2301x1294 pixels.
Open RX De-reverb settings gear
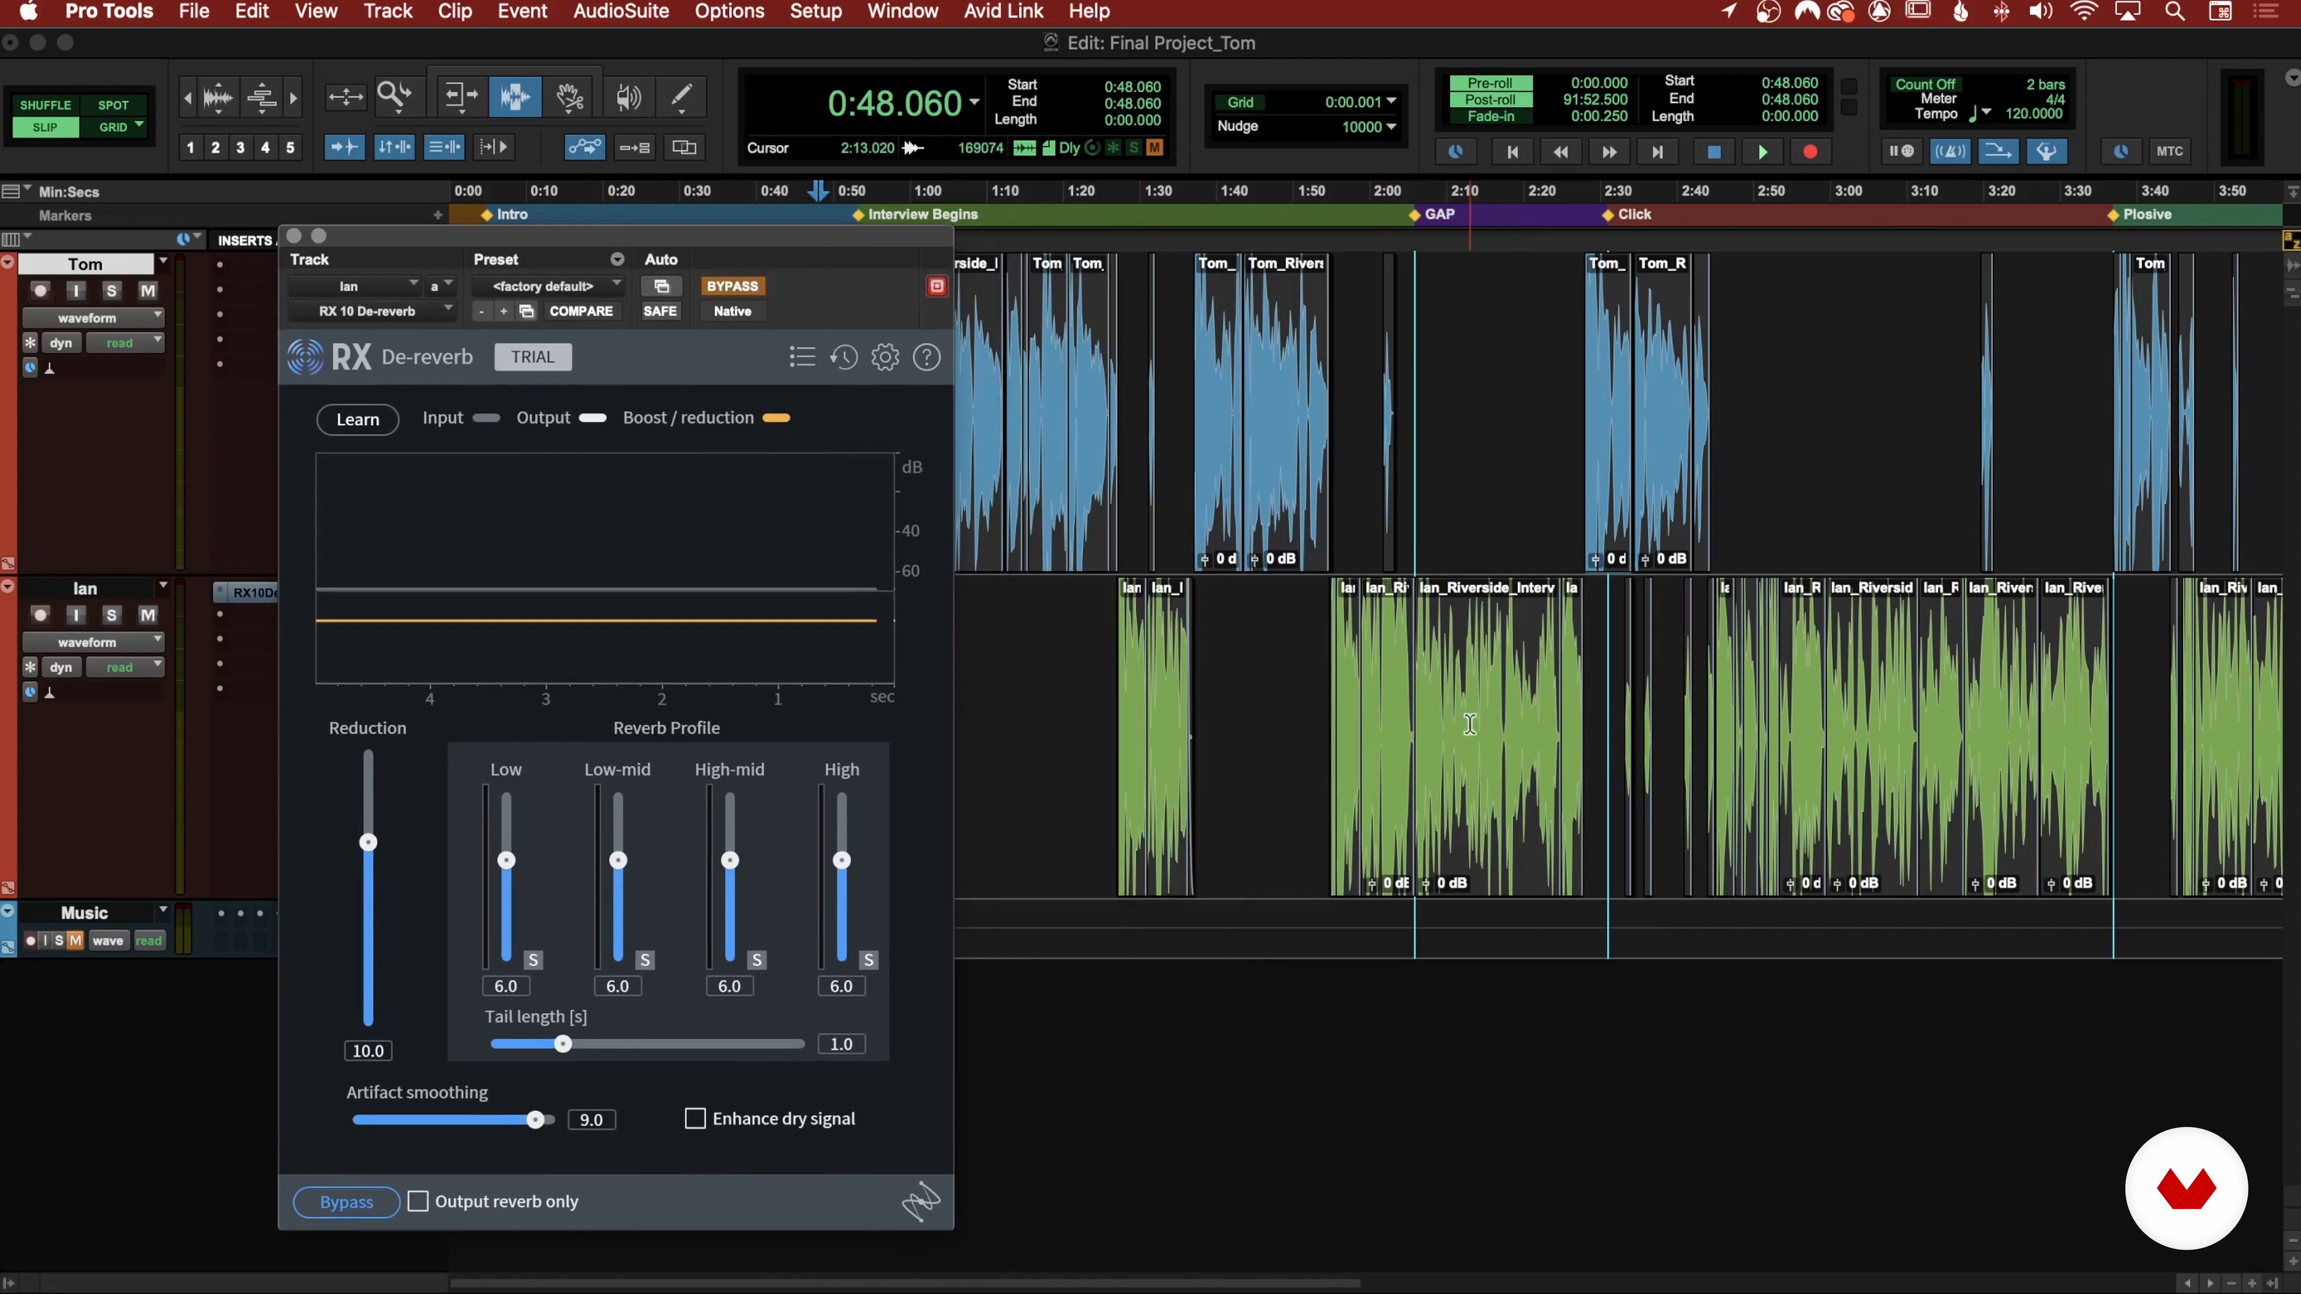point(885,357)
